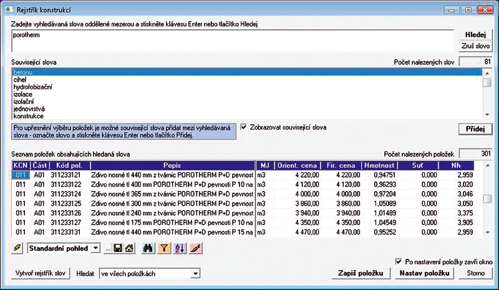Image resolution: width=499 pixels, height=290 pixels.
Task: Click scroll-up arrow of items table
Action: click(x=487, y=165)
